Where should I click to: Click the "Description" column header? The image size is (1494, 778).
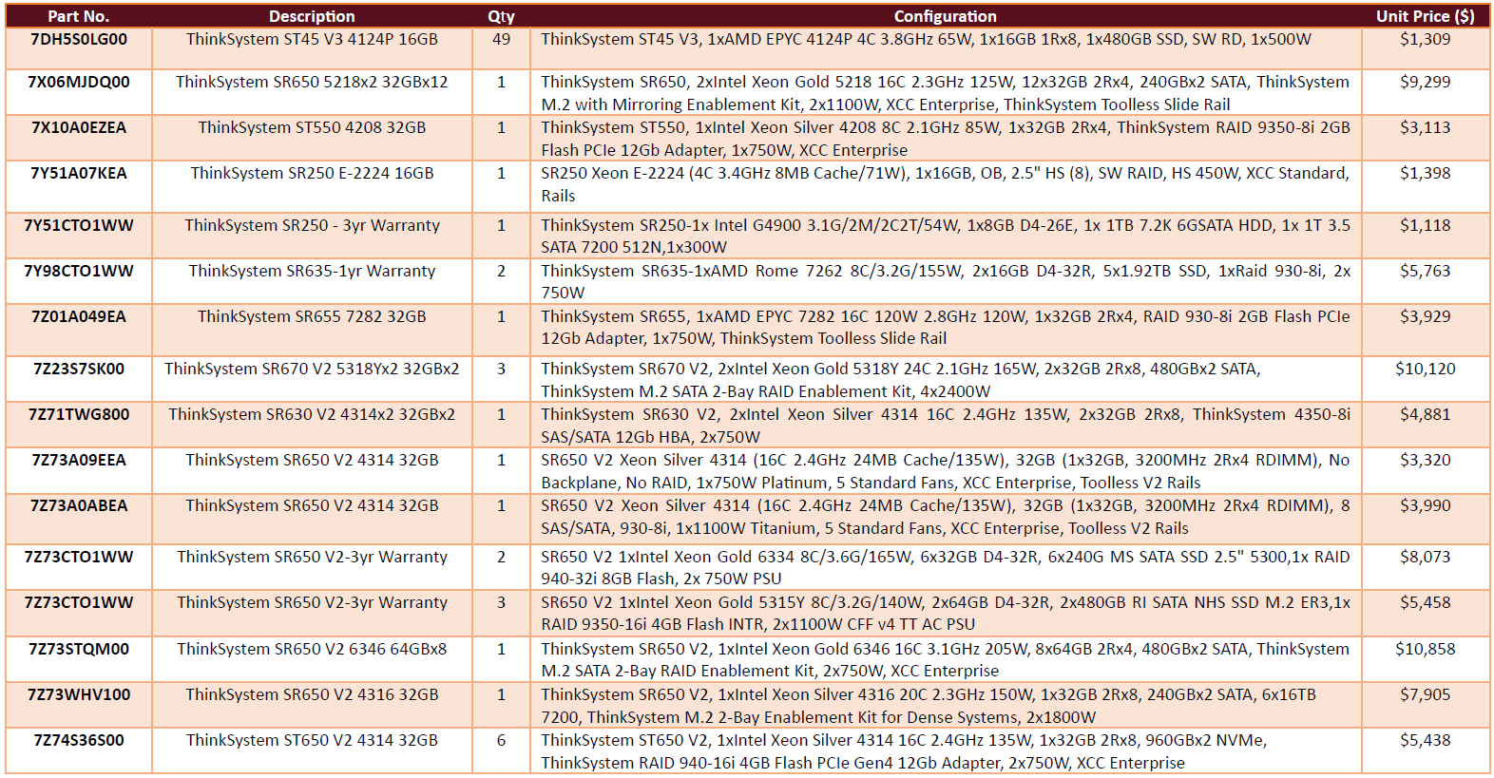coord(312,16)
